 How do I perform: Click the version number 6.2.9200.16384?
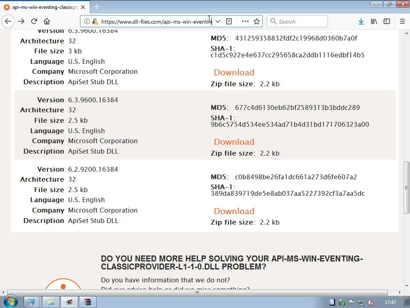click(x=93, y=170)
